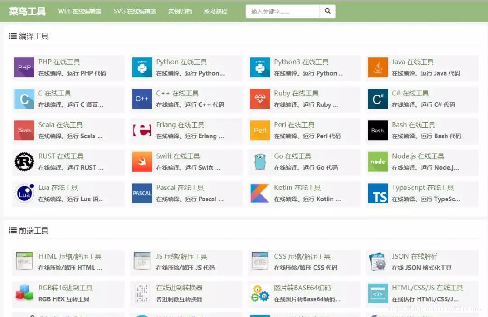
Task: Click the 在线进制转换器 title
Action: point(179,288)
